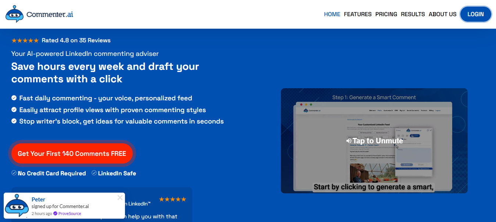The height and width of the screenshot is (222, 496).
Task: Click the speaker icon on the video
Action: coord(349,141)
